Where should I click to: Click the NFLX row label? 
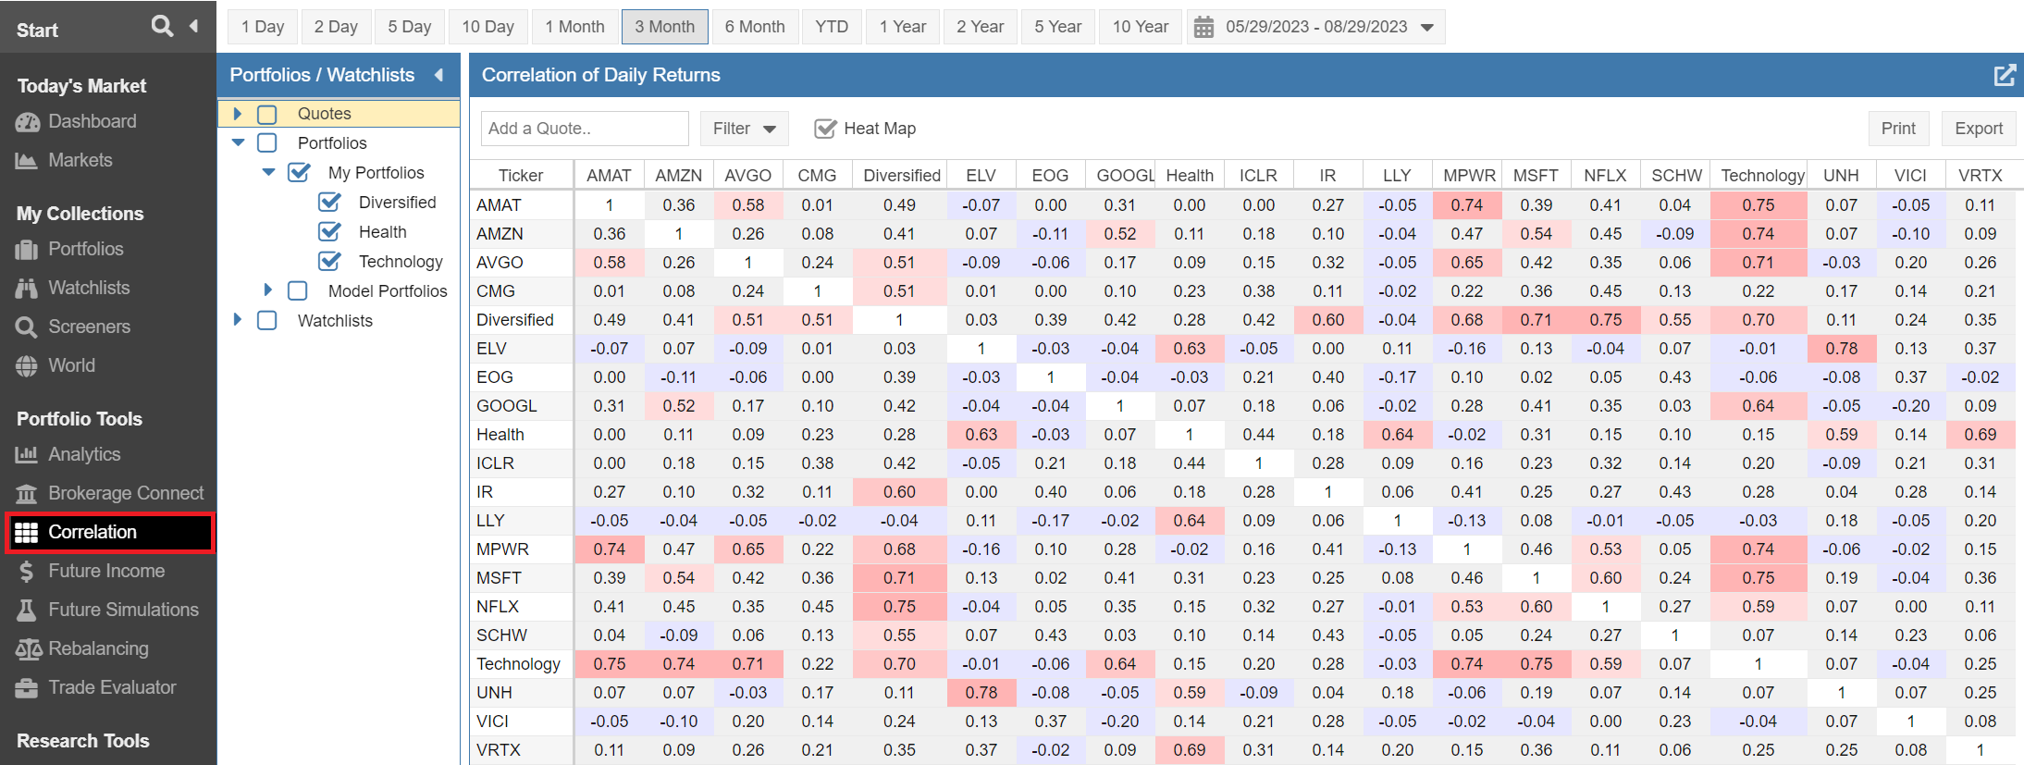pos(498,607)
